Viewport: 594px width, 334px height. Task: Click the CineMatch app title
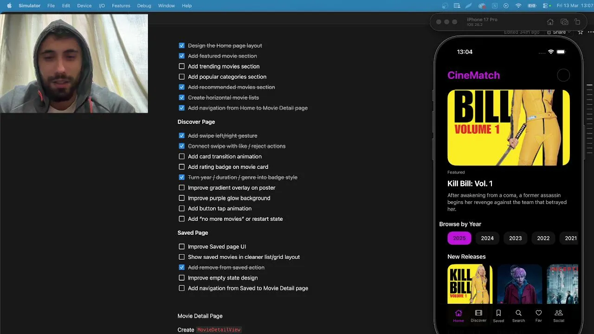pyautogui.click(x=473, y=75)
